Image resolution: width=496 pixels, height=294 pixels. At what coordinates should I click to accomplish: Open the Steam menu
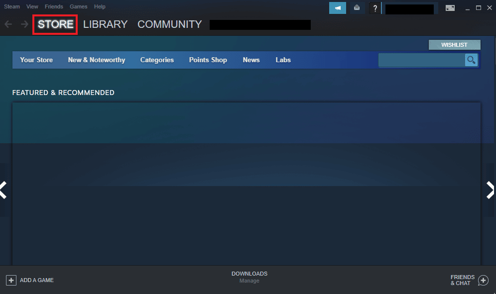(11, 6)
